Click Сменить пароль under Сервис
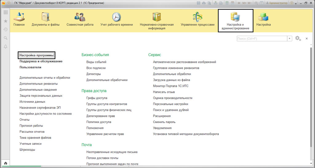Image resolution: width=315 pixels, height=168 pixels. tap(164, 122)
